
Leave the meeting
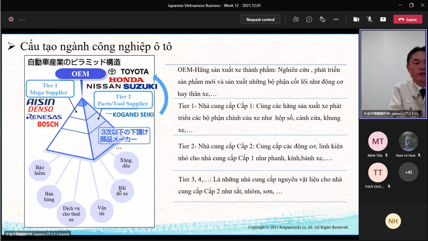click(x=408, y=19)
